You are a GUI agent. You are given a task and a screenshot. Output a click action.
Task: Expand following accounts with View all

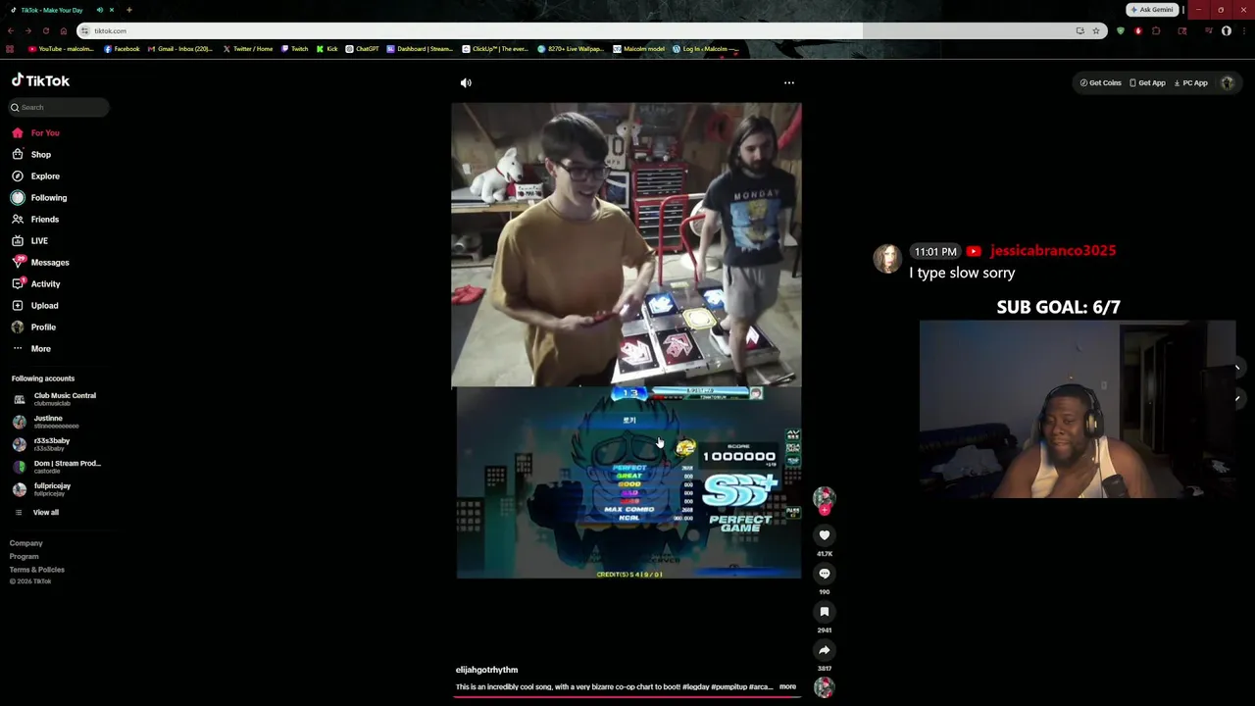point(36,512)
